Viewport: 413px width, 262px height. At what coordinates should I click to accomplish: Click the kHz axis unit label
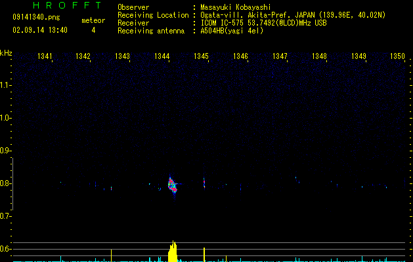click(x=6, y=53)
